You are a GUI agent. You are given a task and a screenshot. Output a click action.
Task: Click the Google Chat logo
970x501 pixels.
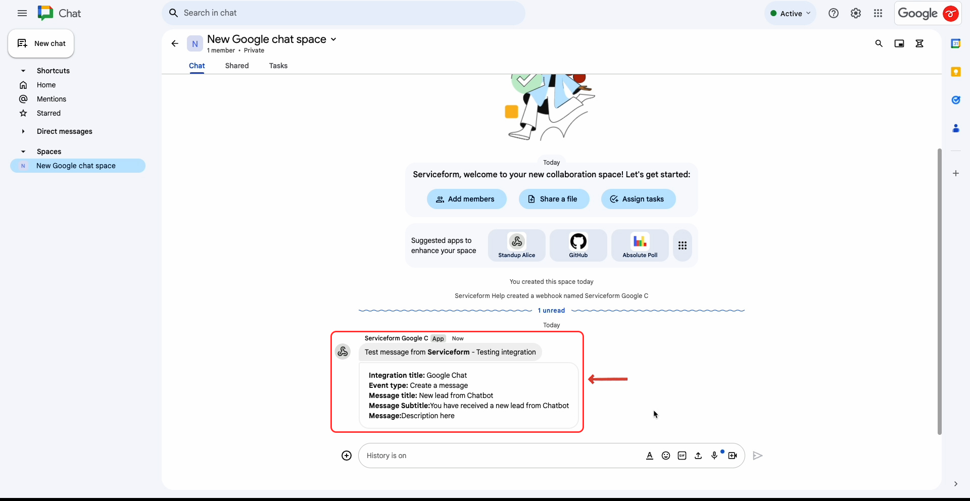(x=45, y=13)
